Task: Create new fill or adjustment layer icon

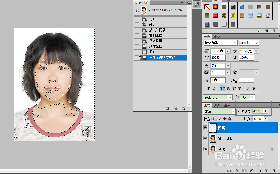Action: (252, 171)
